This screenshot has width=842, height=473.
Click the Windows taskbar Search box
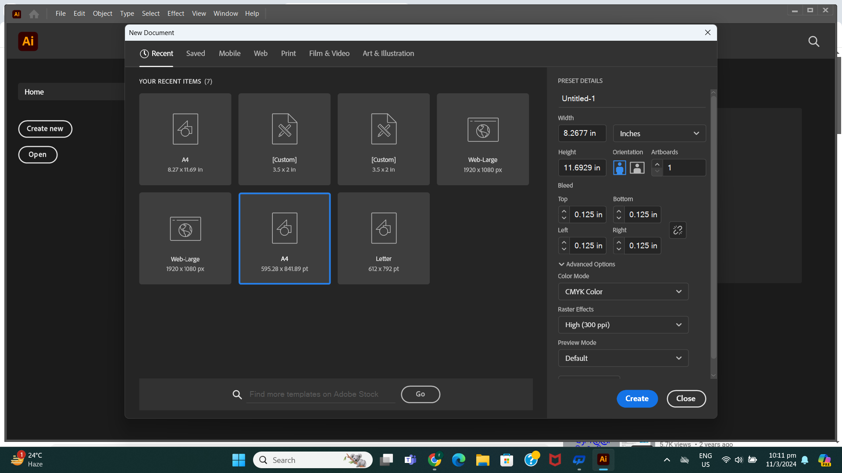click(313, 460)
